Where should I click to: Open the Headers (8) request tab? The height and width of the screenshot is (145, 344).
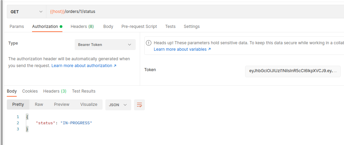tap(82, 27)
